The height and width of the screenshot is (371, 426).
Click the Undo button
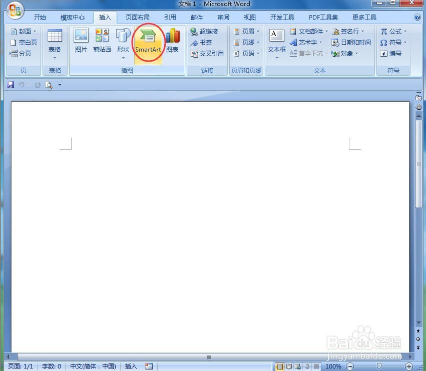coord(21,85)
